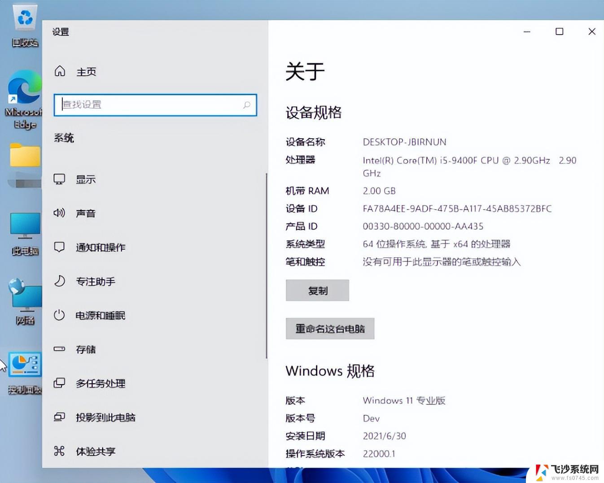Click the sidebar vertical scrollbar
The height and width of the screenshot is (483, 604).
[266, 266]
